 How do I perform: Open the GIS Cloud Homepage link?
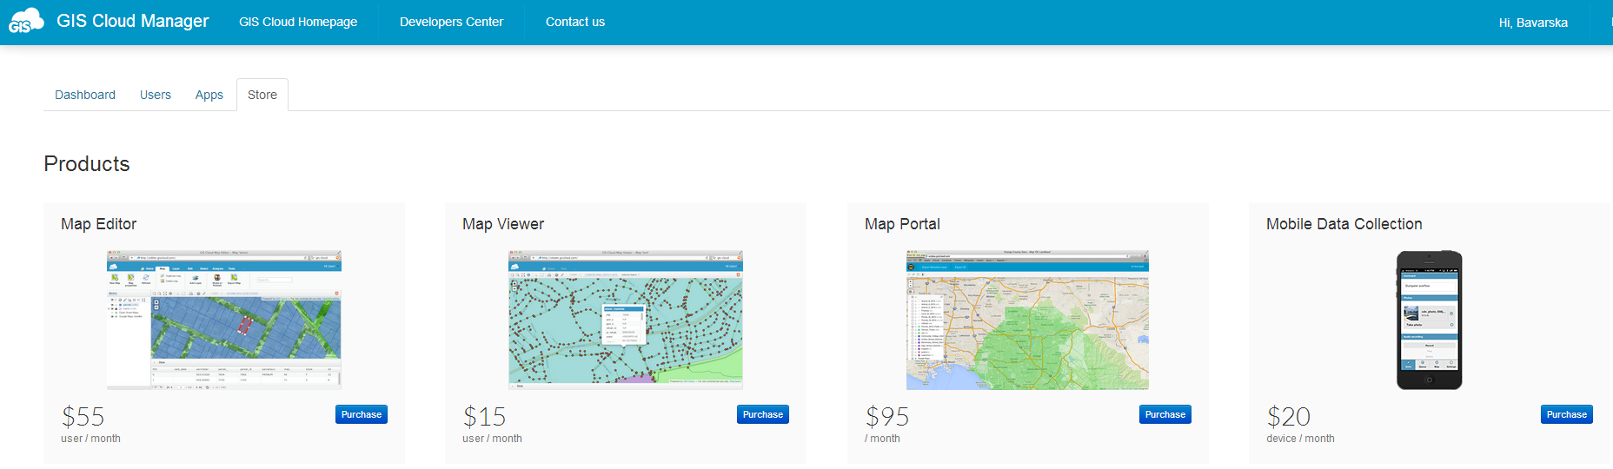(298, 22)
